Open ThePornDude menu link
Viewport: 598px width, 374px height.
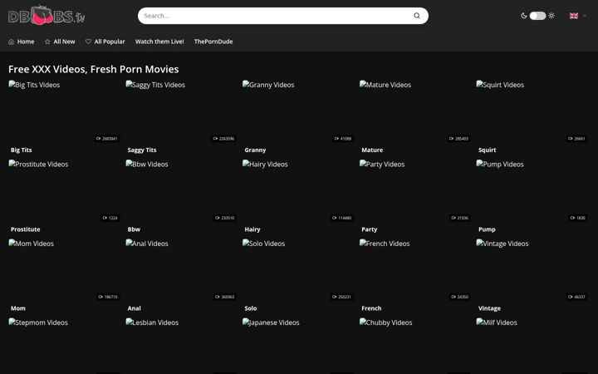213,42
